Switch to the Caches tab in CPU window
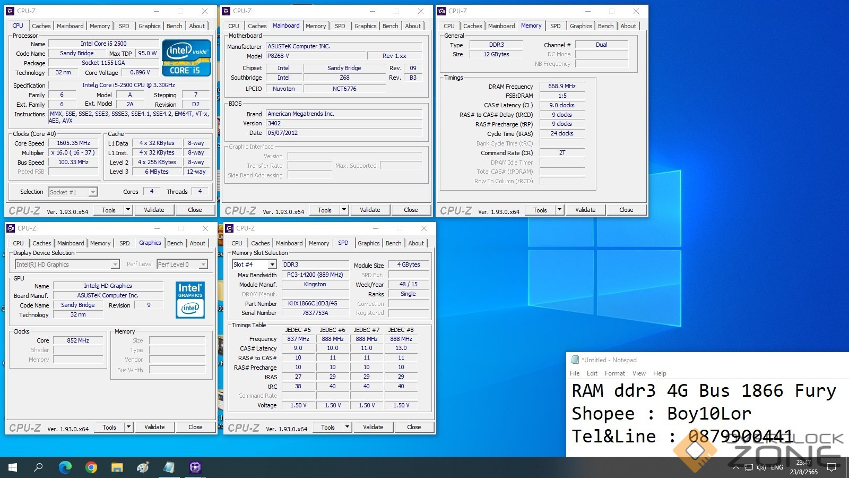849x478 pixels. pos(41,26)
